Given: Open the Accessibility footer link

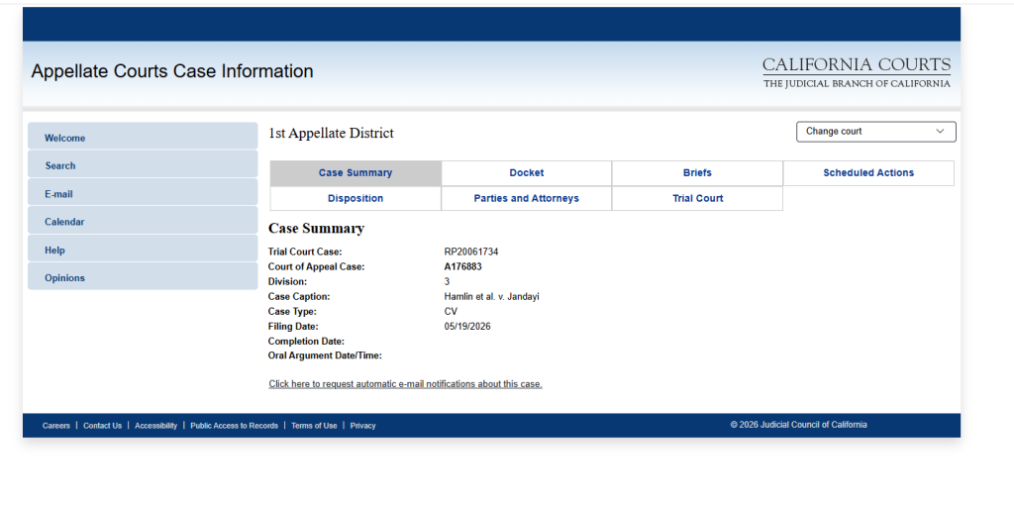Looking at the screenshot, I should point(155,426).
